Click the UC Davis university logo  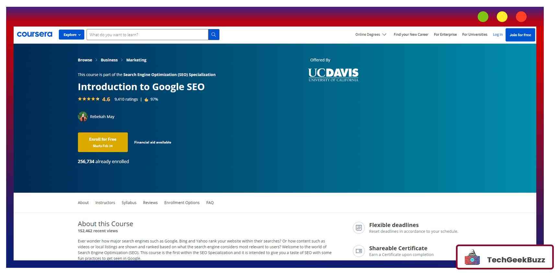click(x=333, y=75)
